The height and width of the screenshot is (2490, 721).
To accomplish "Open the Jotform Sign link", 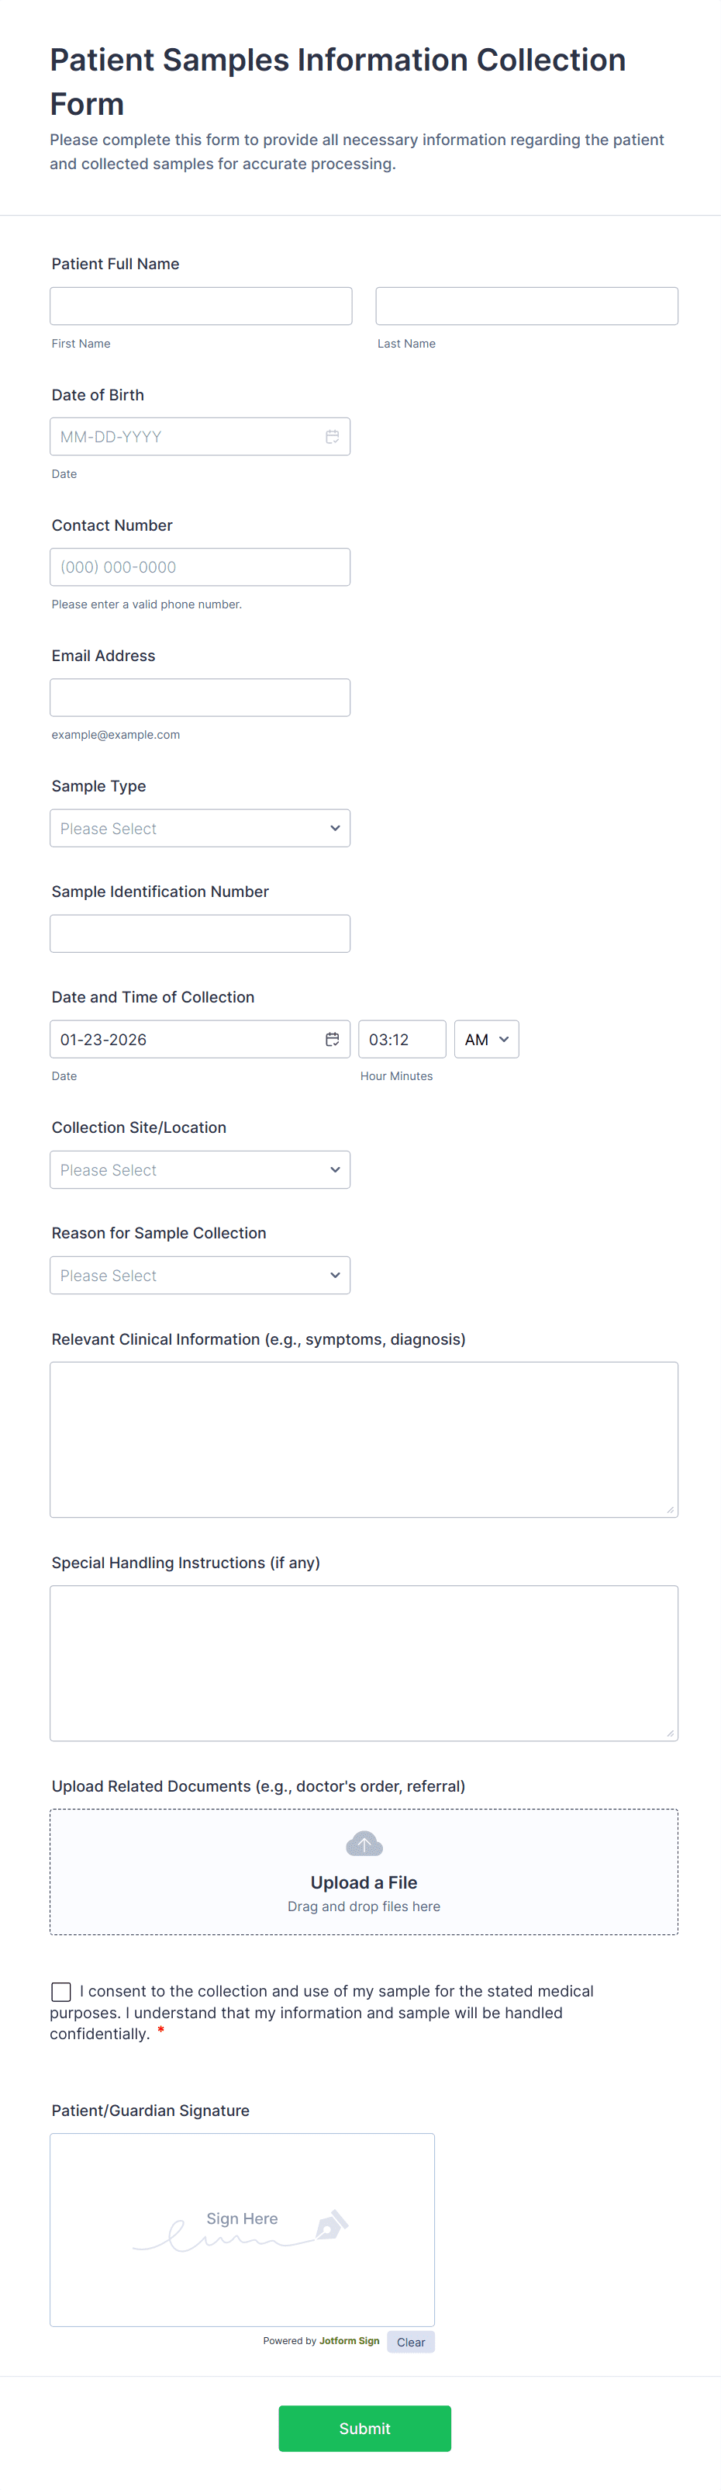I will (348, 2342).
